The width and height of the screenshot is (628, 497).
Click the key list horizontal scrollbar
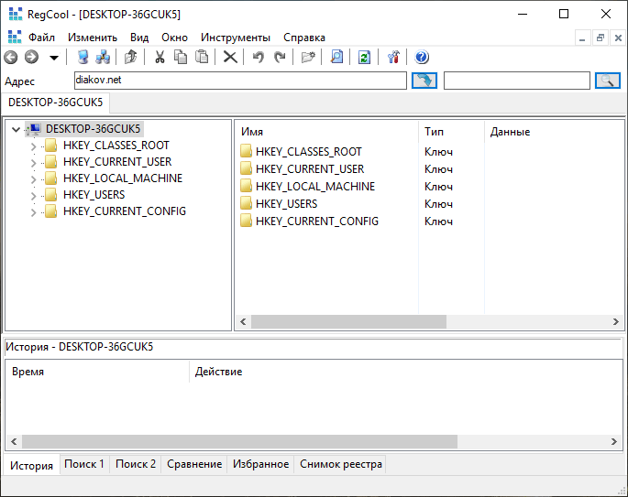[348, 322]
